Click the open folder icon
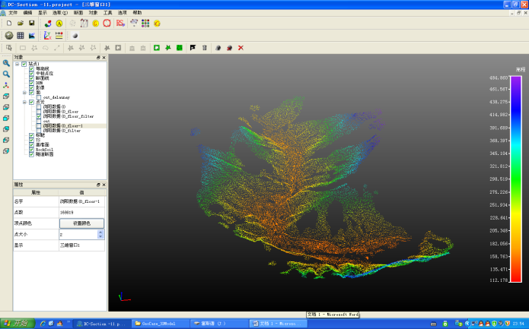Screen dimensions: 529x329 (x=20, y=24)
